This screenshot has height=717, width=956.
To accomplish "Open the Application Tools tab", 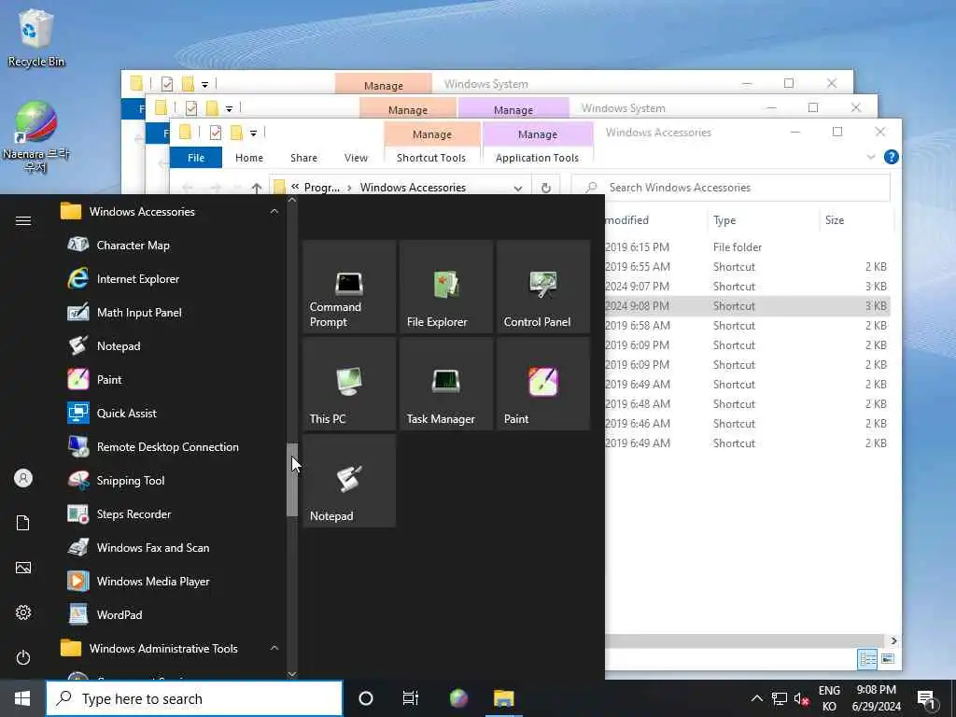I will pos(537,157).
